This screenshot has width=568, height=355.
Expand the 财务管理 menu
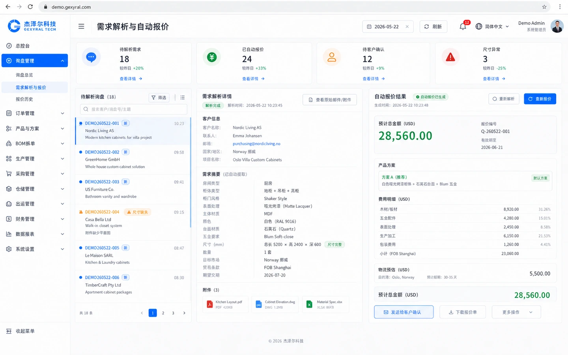(x=35, y=219)
